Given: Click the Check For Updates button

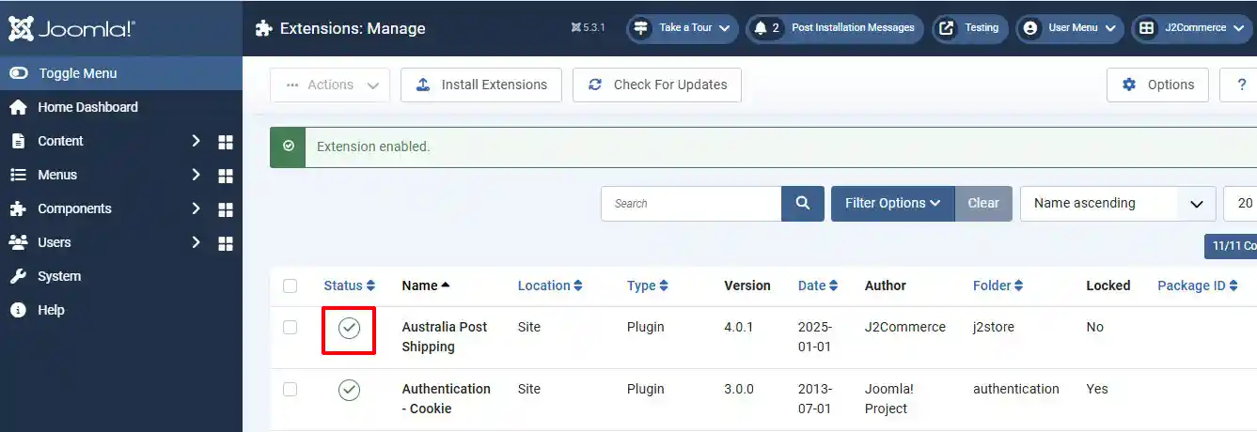Looking at the screenshot, I should 657,85.
